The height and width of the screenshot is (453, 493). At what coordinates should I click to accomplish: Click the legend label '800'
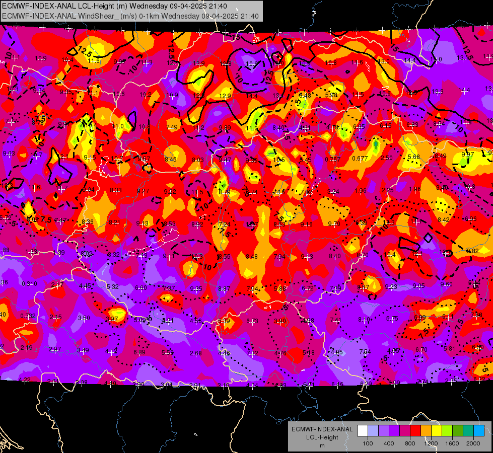(410, 443)
